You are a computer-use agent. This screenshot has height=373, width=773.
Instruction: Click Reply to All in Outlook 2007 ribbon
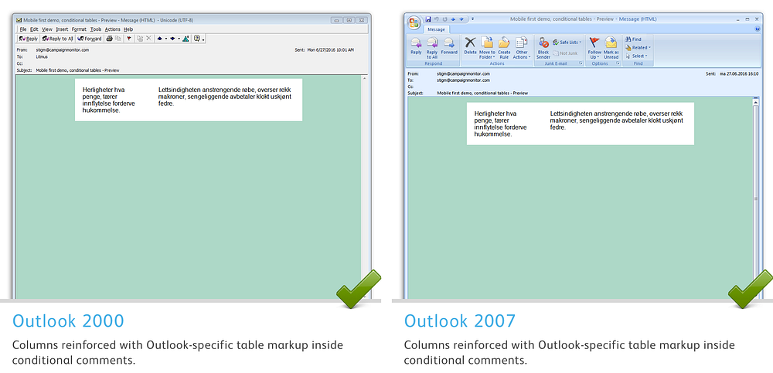(x=432, y=48)
